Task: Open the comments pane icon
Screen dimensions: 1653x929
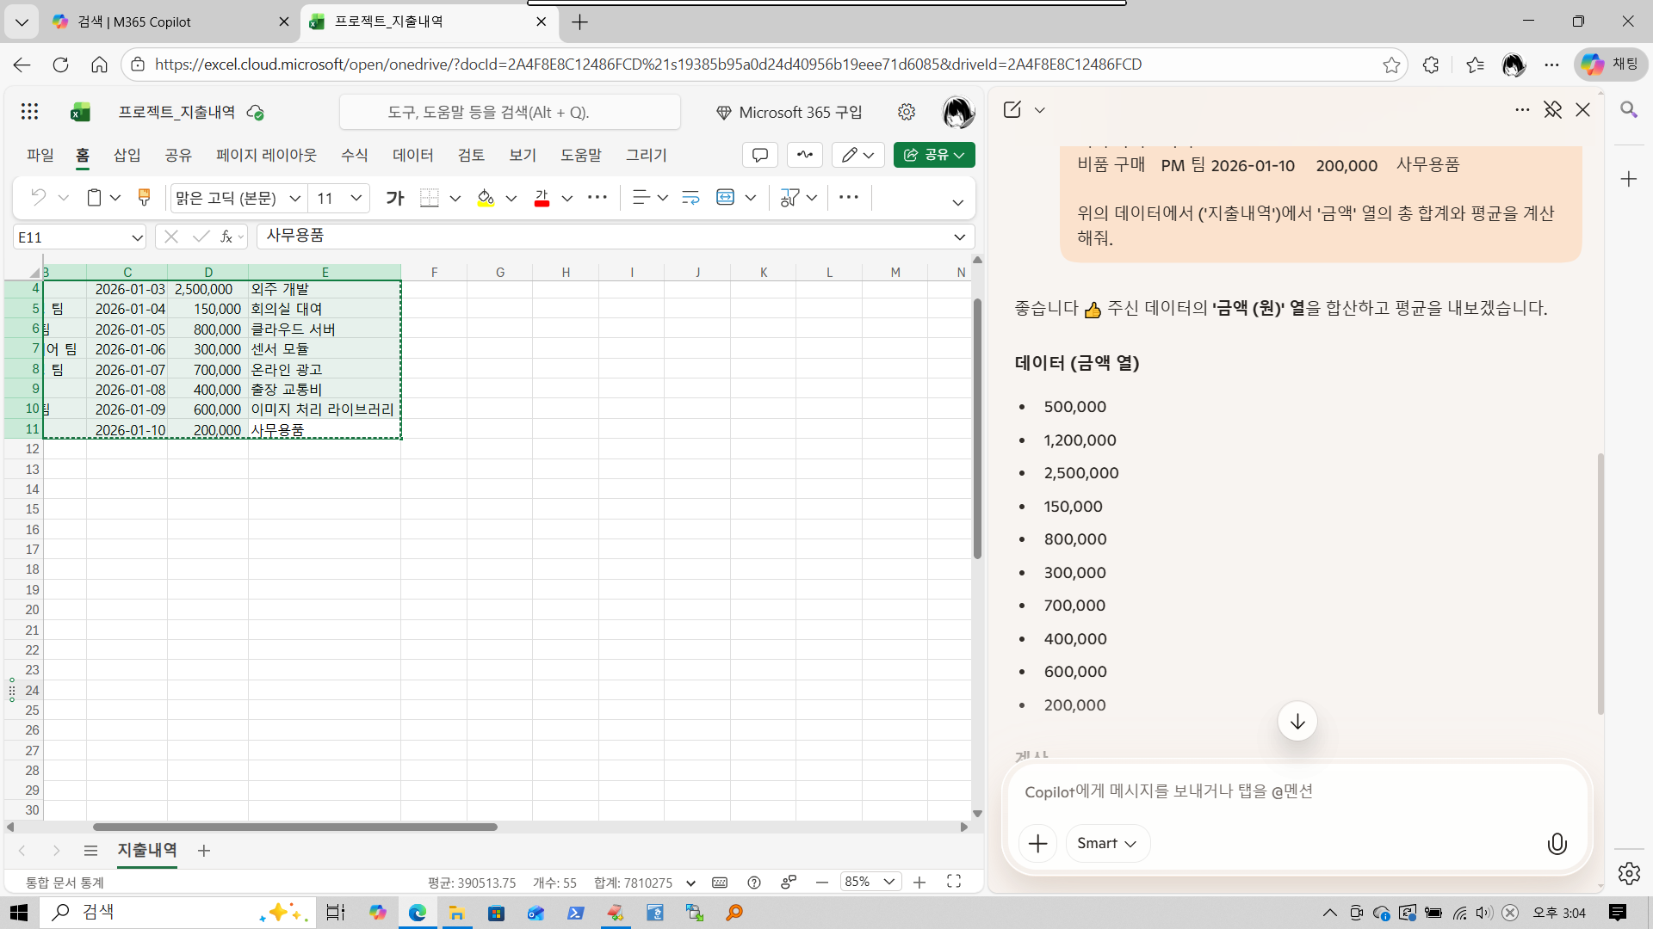Action: pyautogui.click(x=759, y=155)
